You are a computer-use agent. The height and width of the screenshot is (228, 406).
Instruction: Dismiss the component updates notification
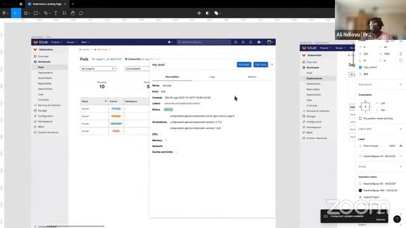point(381,220)
